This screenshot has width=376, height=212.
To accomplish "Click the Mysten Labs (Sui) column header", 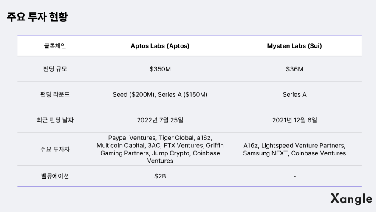I will tap(294, 46).
